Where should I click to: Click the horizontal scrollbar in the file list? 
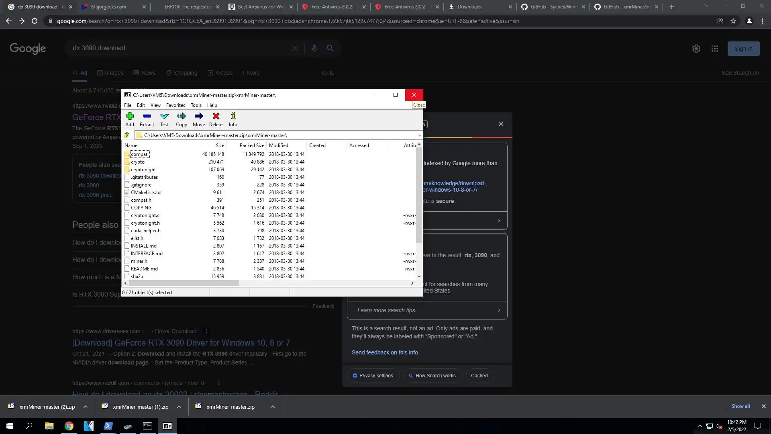tap(184, 283)
